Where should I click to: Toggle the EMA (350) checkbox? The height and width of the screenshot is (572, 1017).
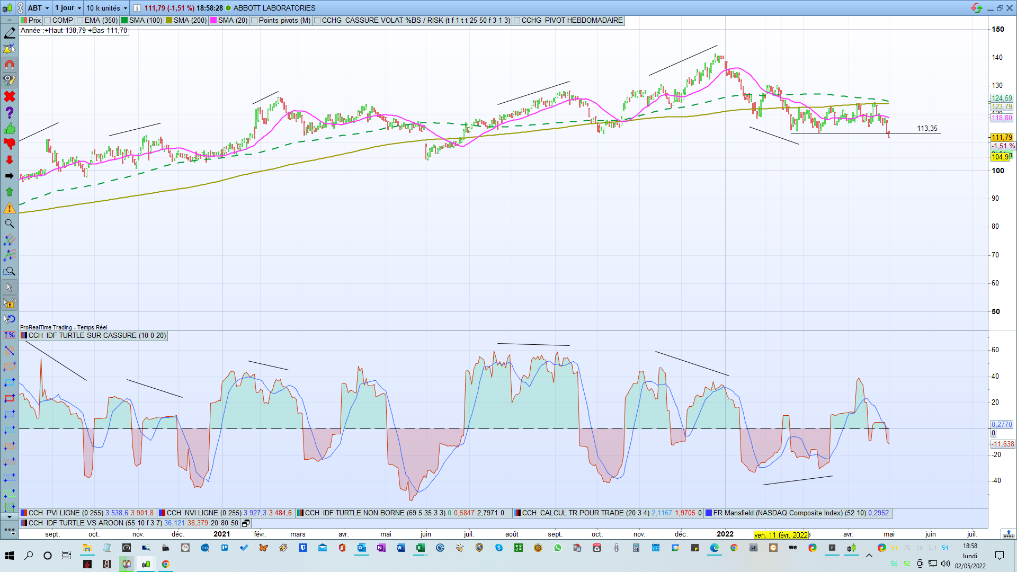click(81, 21)
